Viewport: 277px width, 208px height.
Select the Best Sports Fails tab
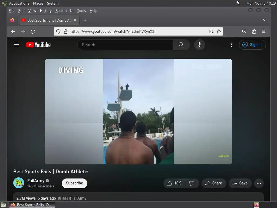tap(49, 20)
